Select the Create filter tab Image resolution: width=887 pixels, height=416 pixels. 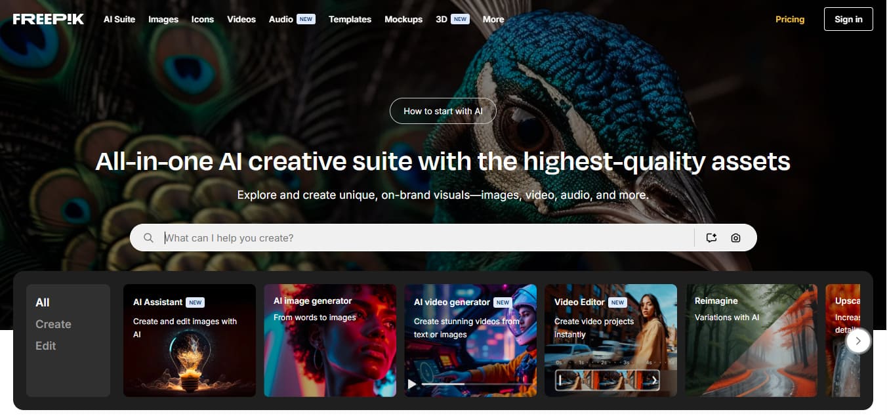pos(53,324)
